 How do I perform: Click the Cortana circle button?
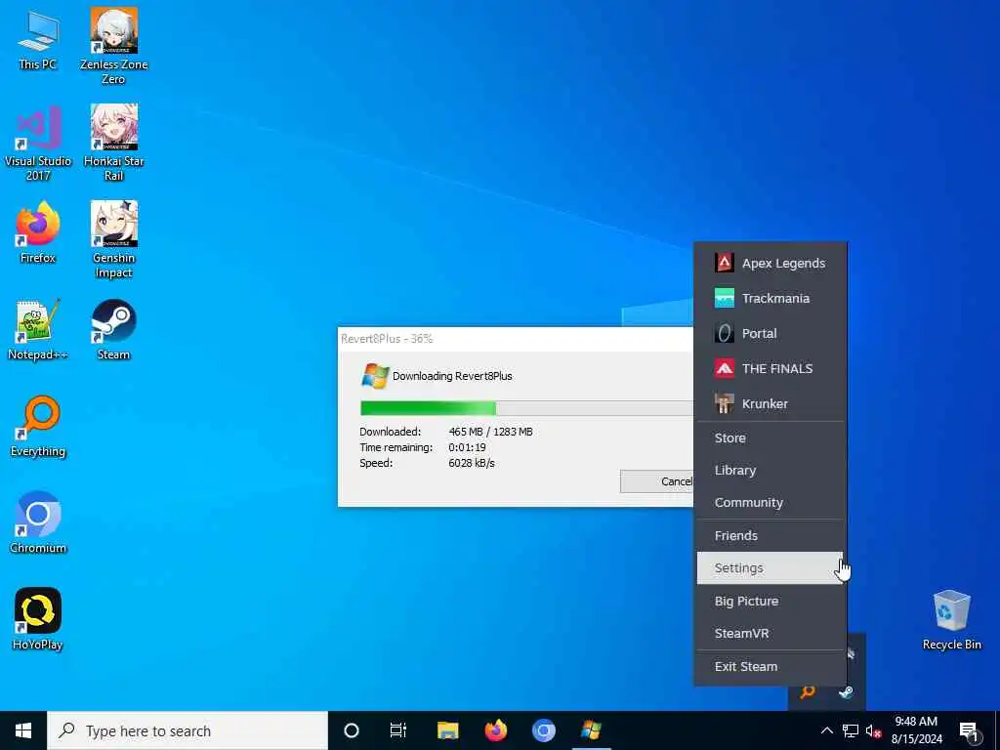352,730
